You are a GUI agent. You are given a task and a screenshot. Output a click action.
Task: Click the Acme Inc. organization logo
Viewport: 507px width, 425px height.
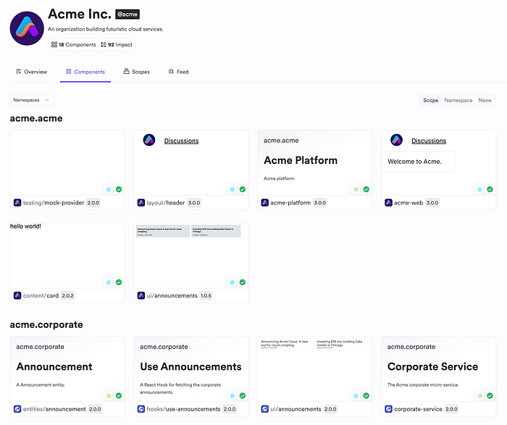coord(26,28)
